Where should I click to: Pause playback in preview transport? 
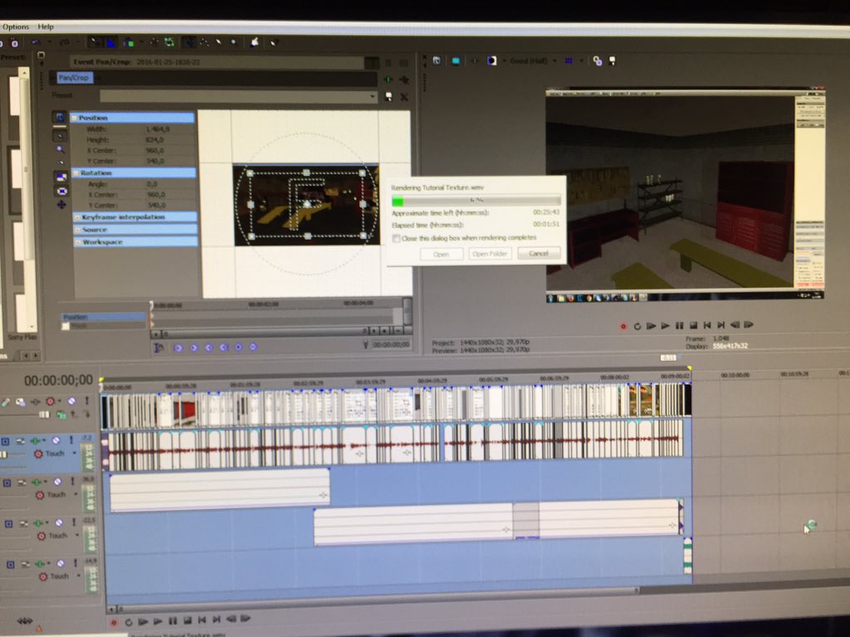point(679,325)
